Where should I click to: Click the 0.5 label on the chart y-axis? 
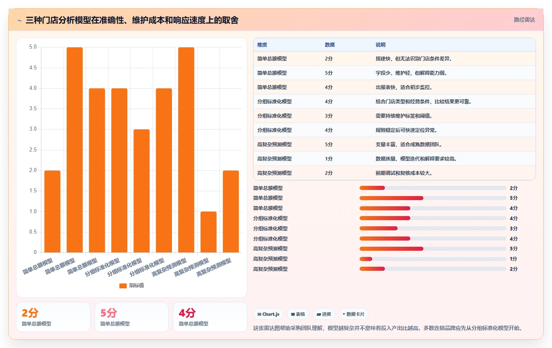[x=33, y=232]
